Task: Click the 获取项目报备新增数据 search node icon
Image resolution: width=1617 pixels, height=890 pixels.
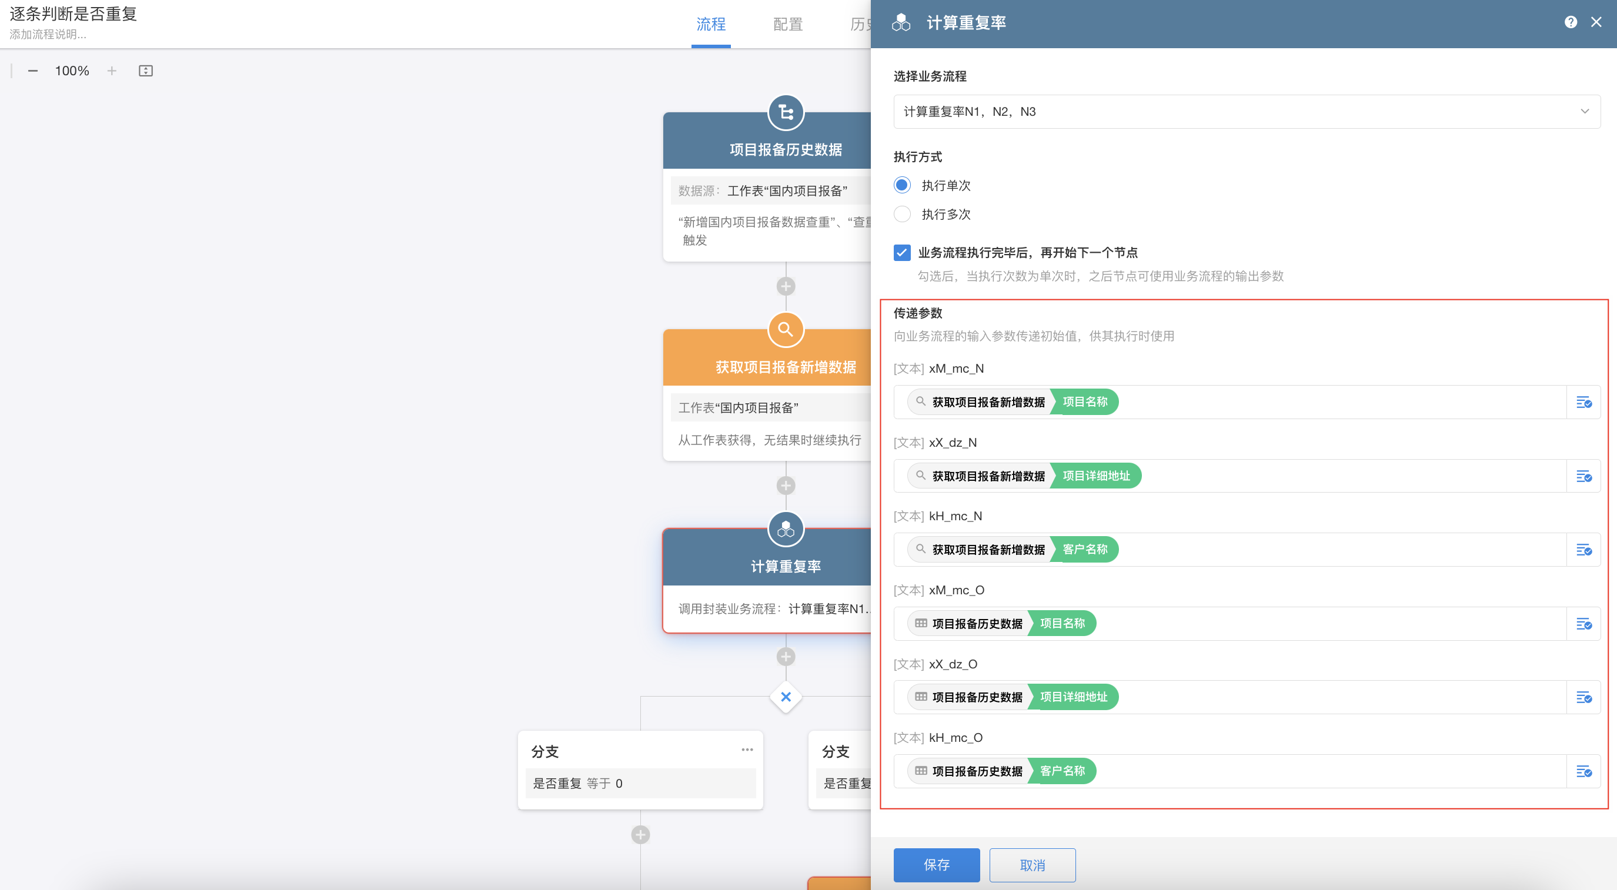Action: [786, 330]
